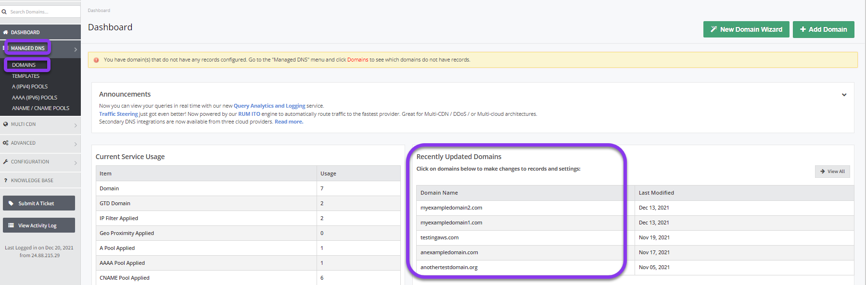
Task: Click the Geo Proximity Applied row
Action: [x=248, y=233]
